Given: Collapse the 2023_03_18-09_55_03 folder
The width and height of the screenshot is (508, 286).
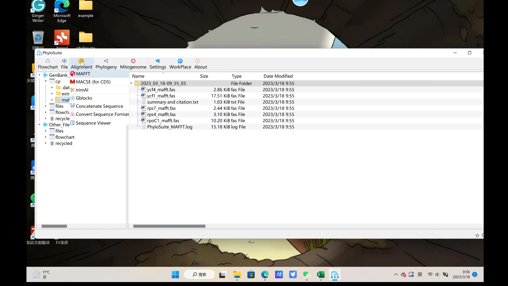Looking at the screenshot, I should [131, 83].
